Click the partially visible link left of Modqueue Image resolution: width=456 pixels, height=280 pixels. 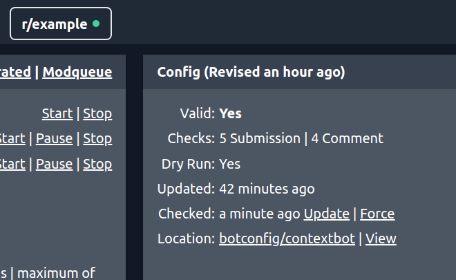click(15, 72)
